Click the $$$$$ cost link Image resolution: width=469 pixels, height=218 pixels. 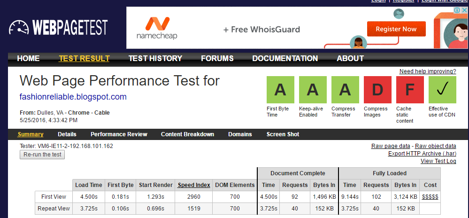(430, 197)
